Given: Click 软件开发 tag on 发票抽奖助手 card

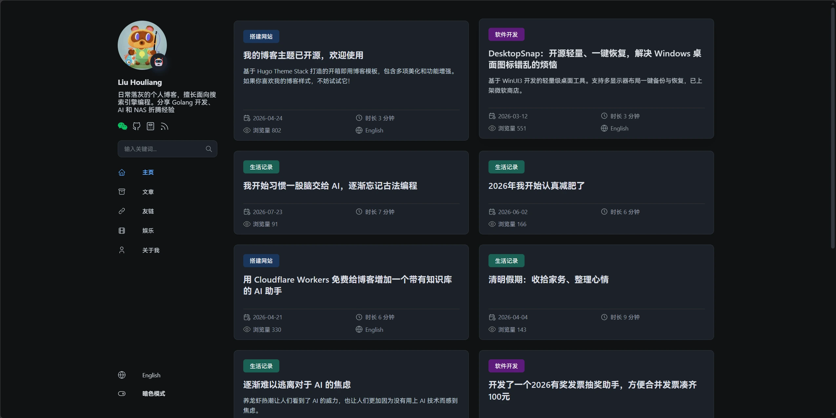Looking at the screenshot, I should pos(507,366).
